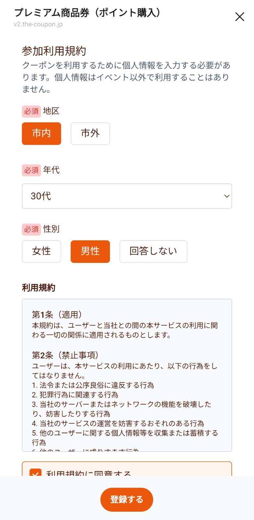Choose 女性 as the gender

(x=41, y=252)
